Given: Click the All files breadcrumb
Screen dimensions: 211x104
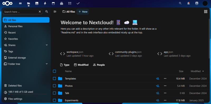Looking at the screenshot, I should (x=69, y=12).
